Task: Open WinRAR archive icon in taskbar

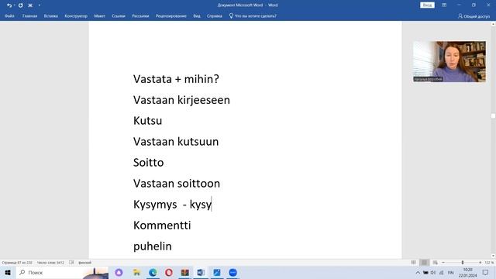Action: (184, 272)
